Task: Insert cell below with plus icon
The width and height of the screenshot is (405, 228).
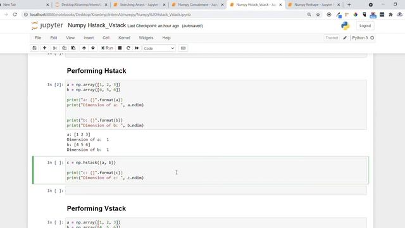Action: (44, 48)
